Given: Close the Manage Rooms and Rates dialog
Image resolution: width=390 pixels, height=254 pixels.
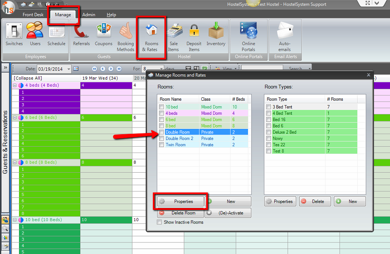Looking at the screenshot, I should tap(369, 75).
